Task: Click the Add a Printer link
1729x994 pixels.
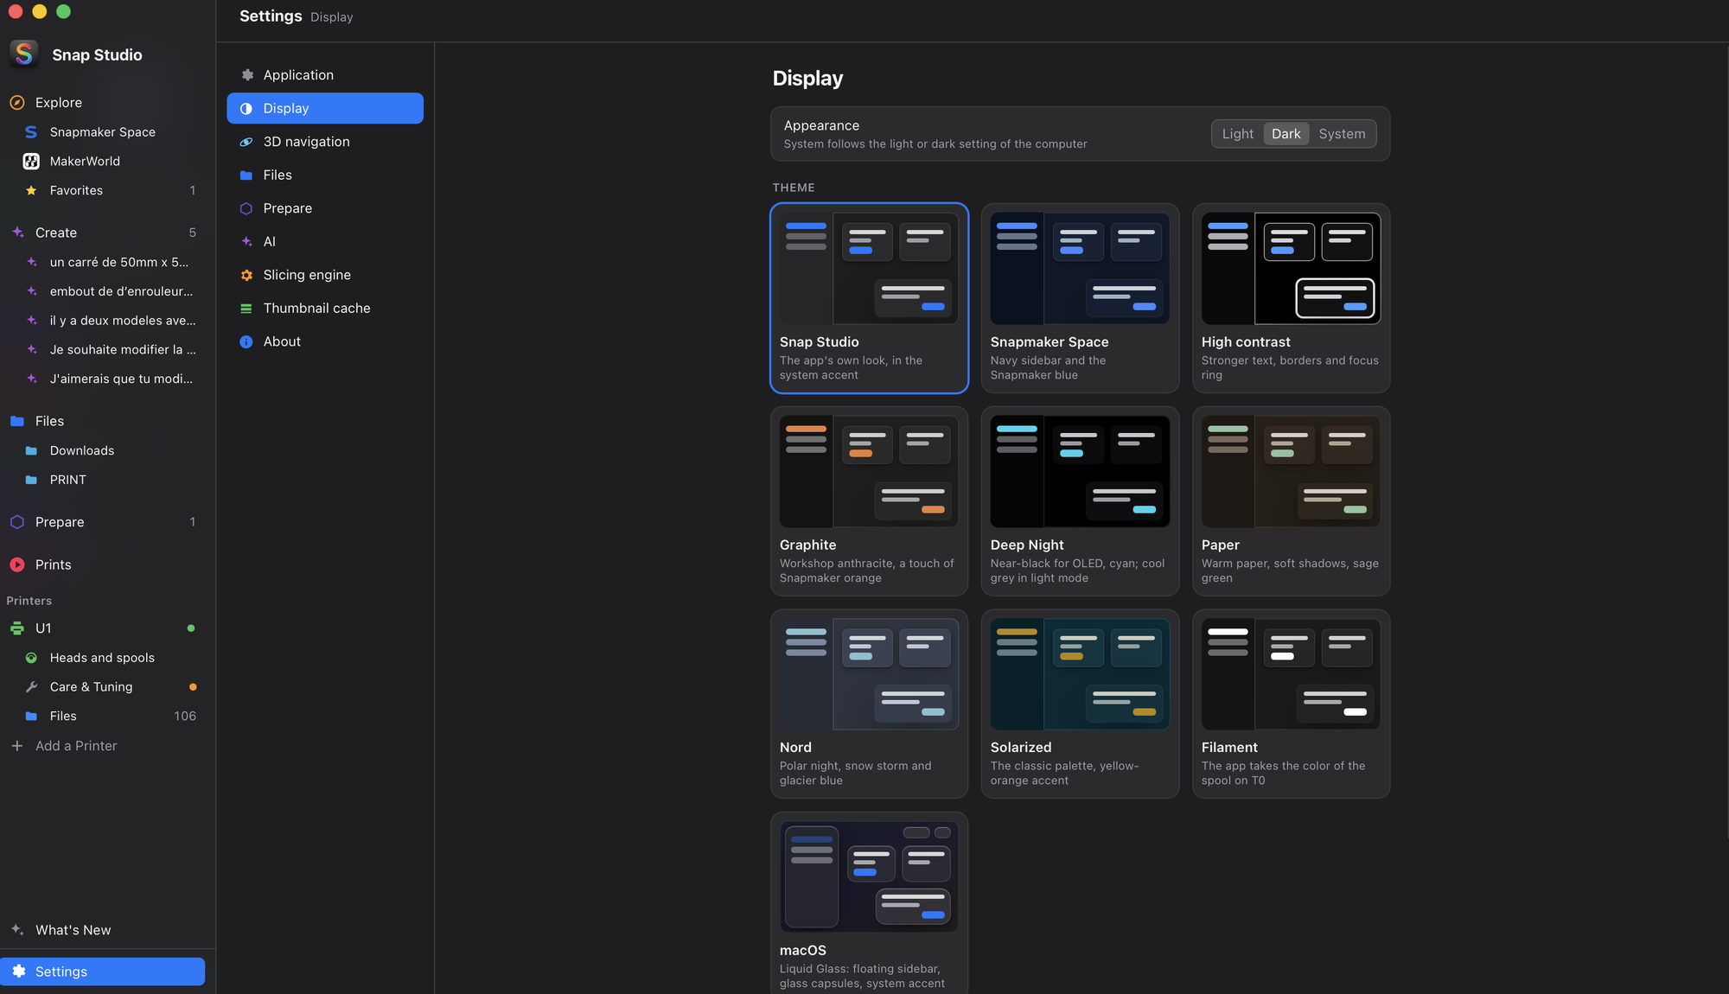Action: (x=76, y=746)
